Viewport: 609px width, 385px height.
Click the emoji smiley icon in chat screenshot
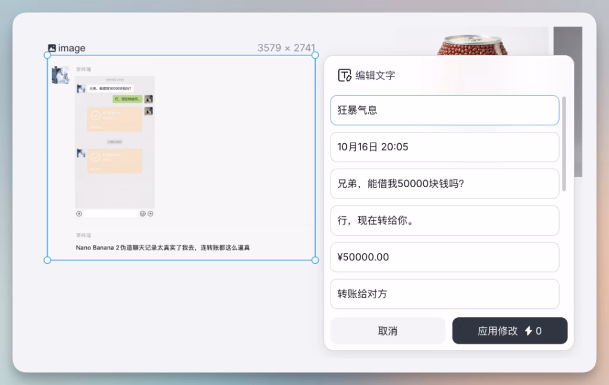click(x=143, y=213)
